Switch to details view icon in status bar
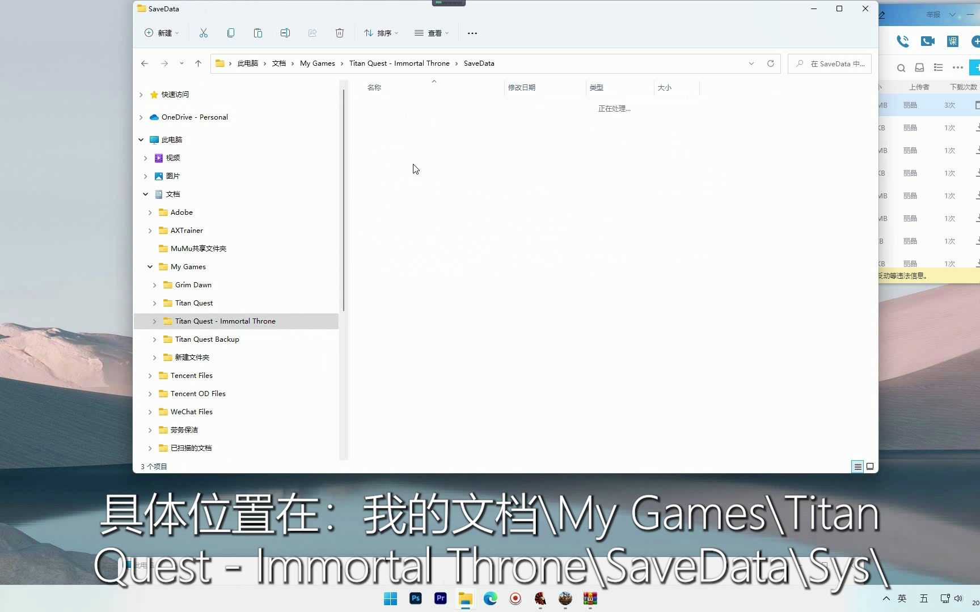The width and height of the screenshot is (980, 612). click(x=857, y=466)
